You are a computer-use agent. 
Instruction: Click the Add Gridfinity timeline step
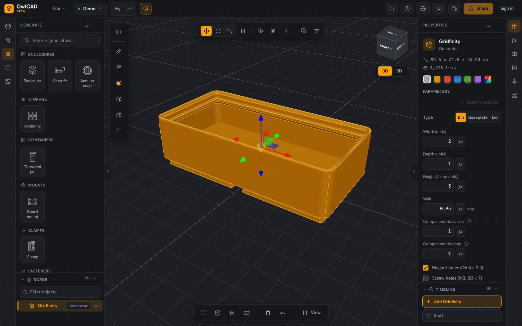tap(462, 302)
